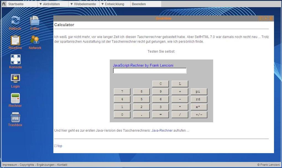Image resolution: width=282 pixels, height=168 pixels.
Task: Expand the Entwicklung dropdown menu
Action: coord(114,4)
